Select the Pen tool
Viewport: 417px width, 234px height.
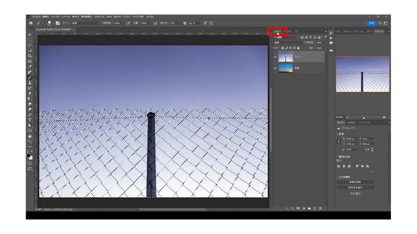click(30, 115)
